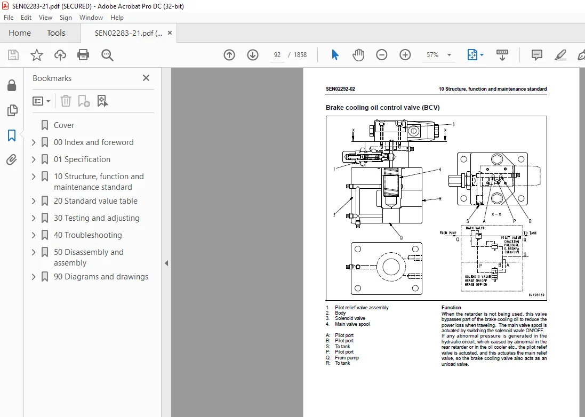This screenshot has height=417, width=585.
Task: Open the View menu
Action: coord(45,18)
